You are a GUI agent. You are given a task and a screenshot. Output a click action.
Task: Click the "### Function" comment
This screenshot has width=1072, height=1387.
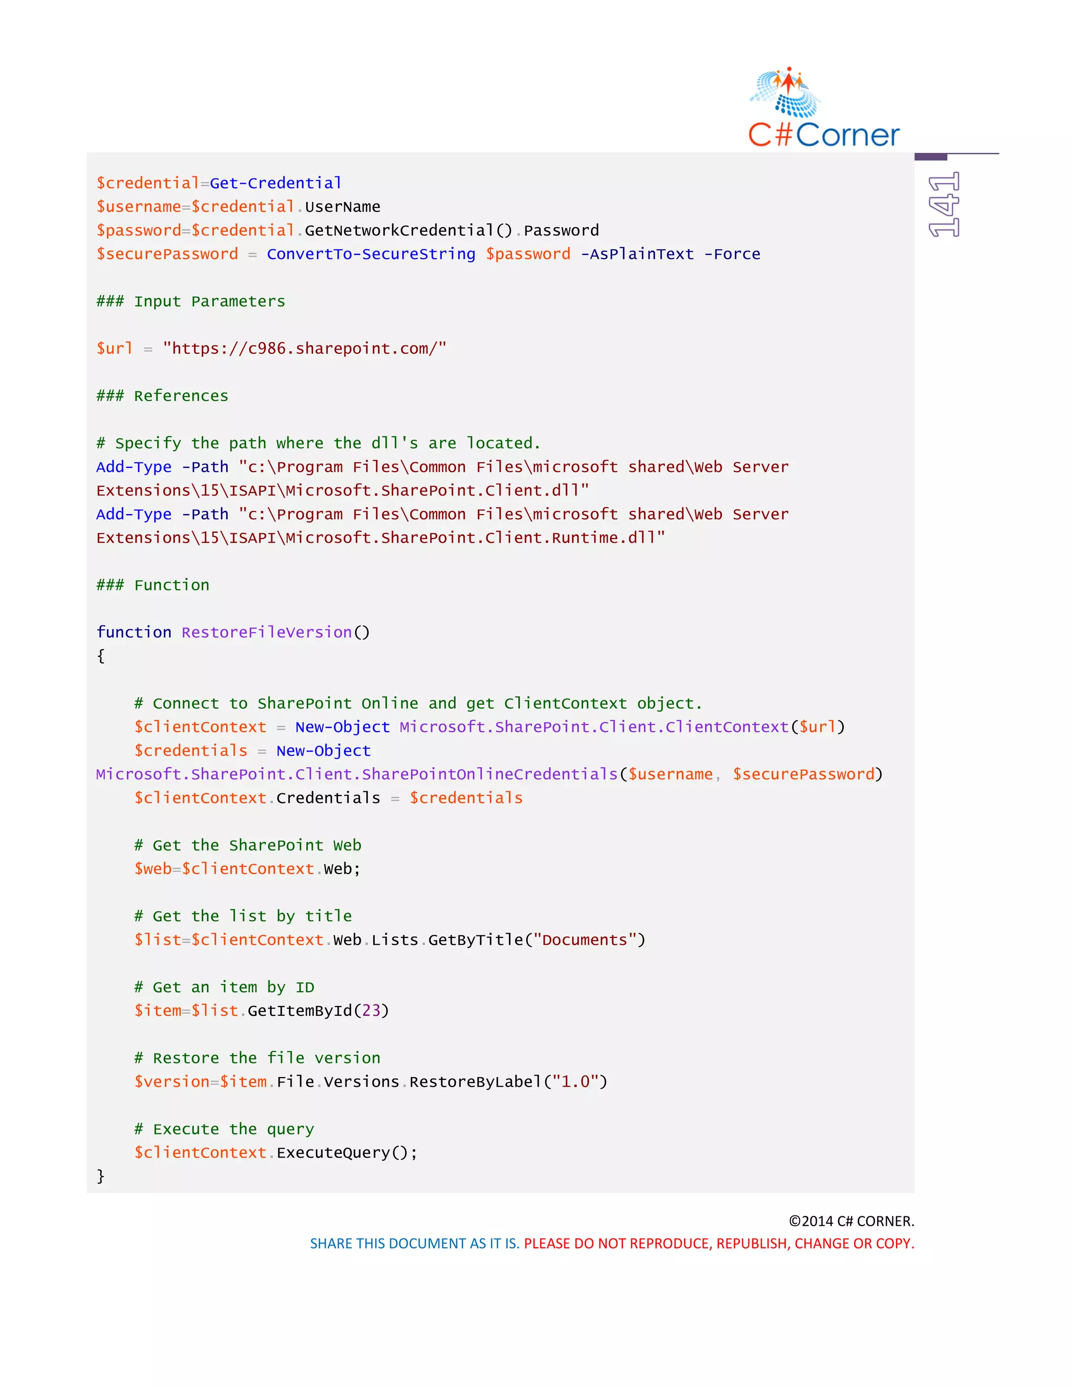152,586
